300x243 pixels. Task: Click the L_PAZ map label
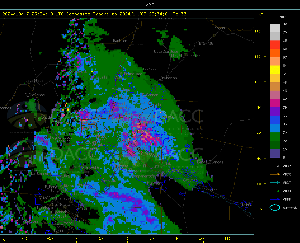tap(247, 205)
